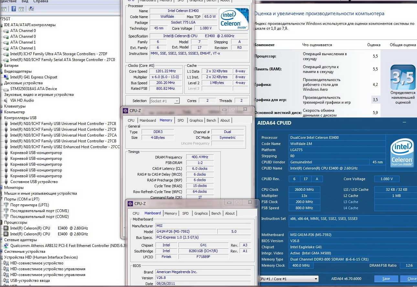417x287 pixels.
Task: Click the Core Speed 1201.22 MHz value
Action: click(x=166, y=71)
